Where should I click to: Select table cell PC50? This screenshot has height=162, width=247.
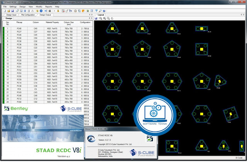[19, 38]
